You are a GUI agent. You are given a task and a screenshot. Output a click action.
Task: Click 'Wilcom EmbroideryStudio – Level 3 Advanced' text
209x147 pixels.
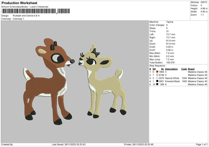point(25,7)
